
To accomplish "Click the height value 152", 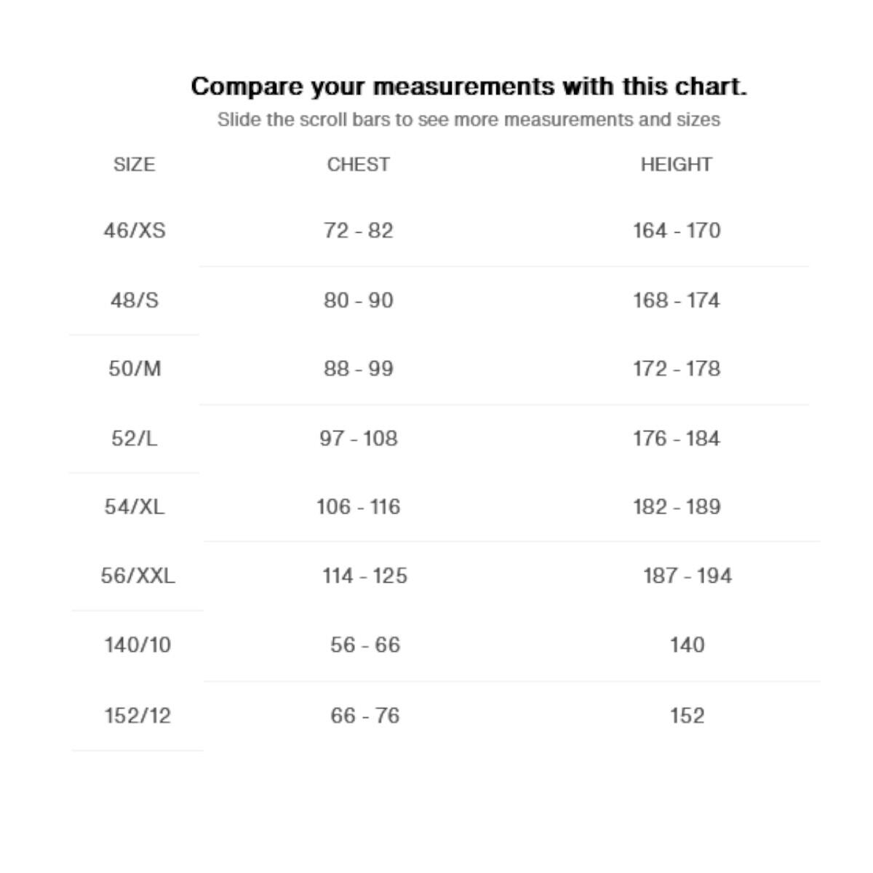I will pos(687,715).
